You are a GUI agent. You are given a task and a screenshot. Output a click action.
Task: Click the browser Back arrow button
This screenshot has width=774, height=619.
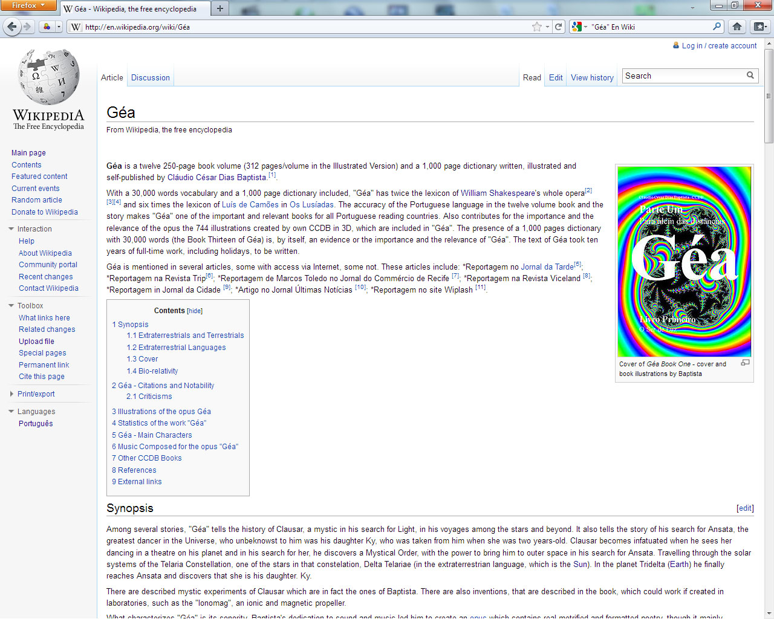click(x=11, y=27)
